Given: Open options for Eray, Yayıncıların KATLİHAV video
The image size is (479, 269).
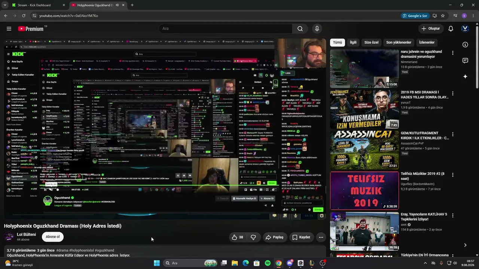Looking at the screenshot, I should click(453, 216).
